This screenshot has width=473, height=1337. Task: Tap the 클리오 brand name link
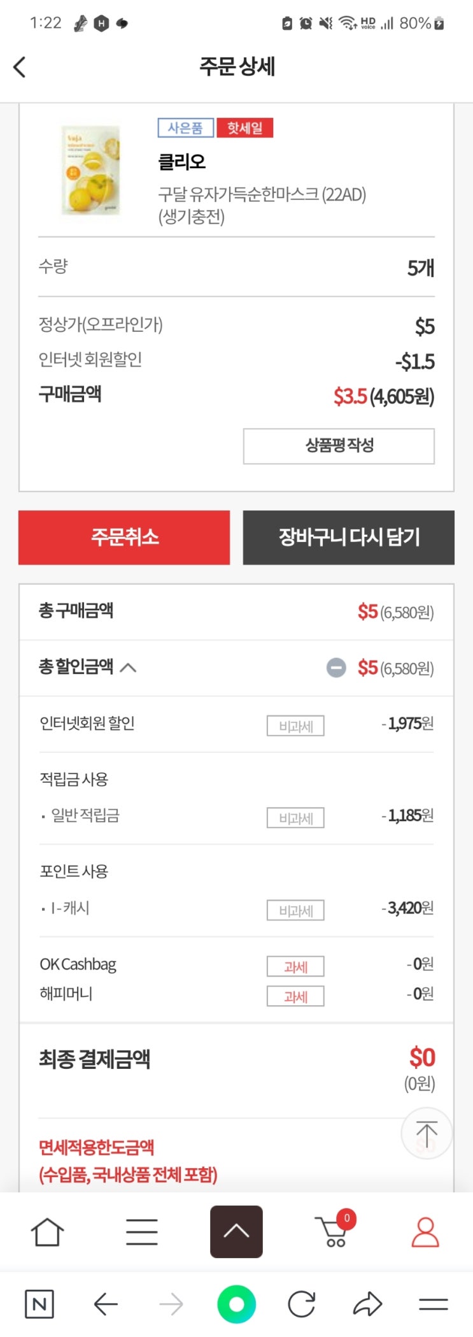tap(182, 162)
